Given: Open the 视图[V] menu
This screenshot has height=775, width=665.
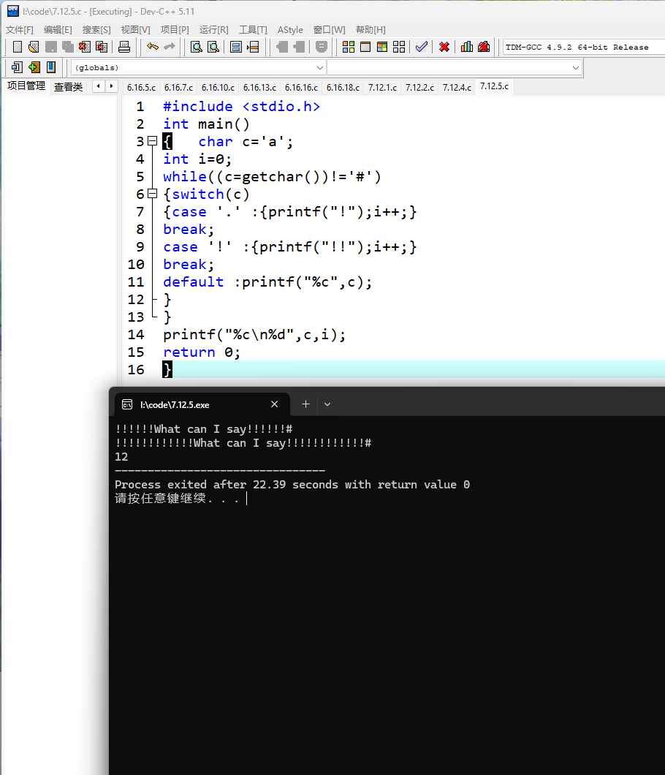Looking at the screenshot, I should click(135, 30).
